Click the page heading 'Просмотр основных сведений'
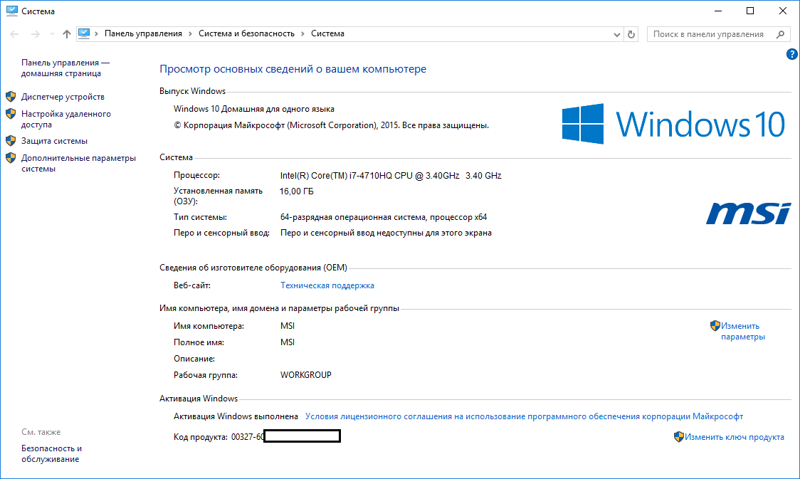 click(293, 69)
